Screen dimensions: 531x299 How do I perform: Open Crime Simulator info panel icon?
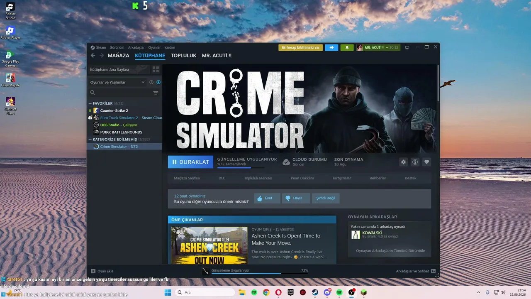pyautogui.click(x=415, y=162)
